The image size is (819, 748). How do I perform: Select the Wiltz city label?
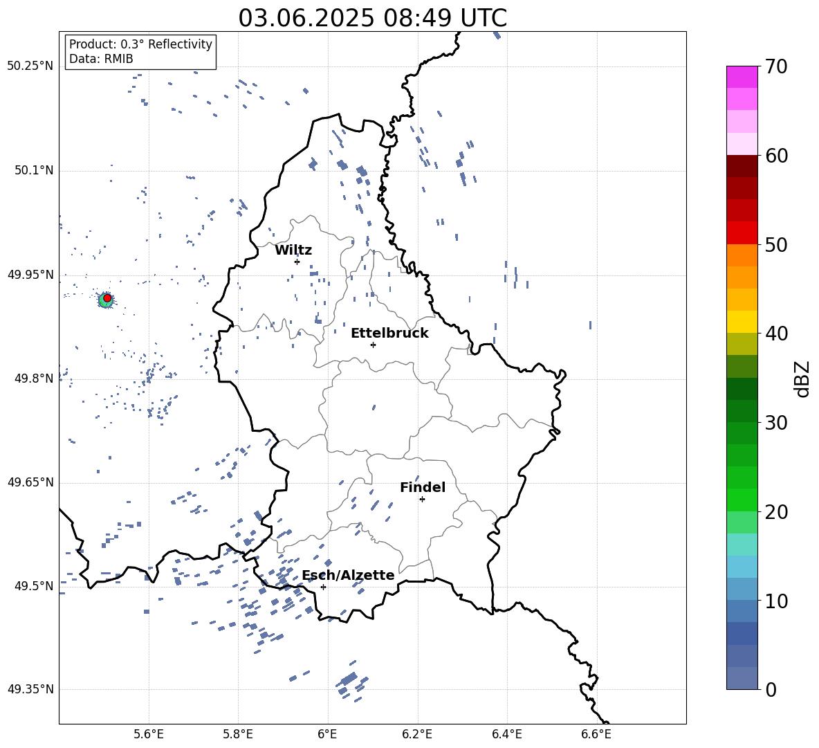tap(293, 250)
